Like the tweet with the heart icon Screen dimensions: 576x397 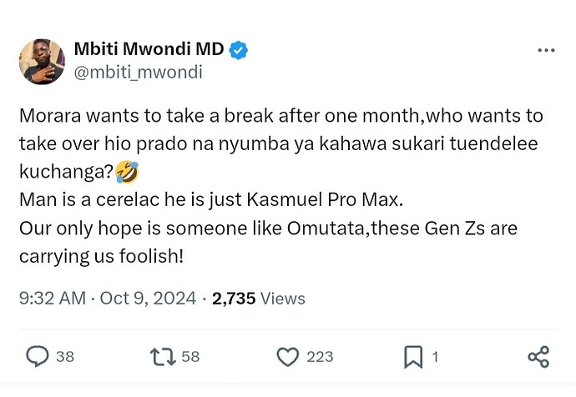[x=287, y=357]
